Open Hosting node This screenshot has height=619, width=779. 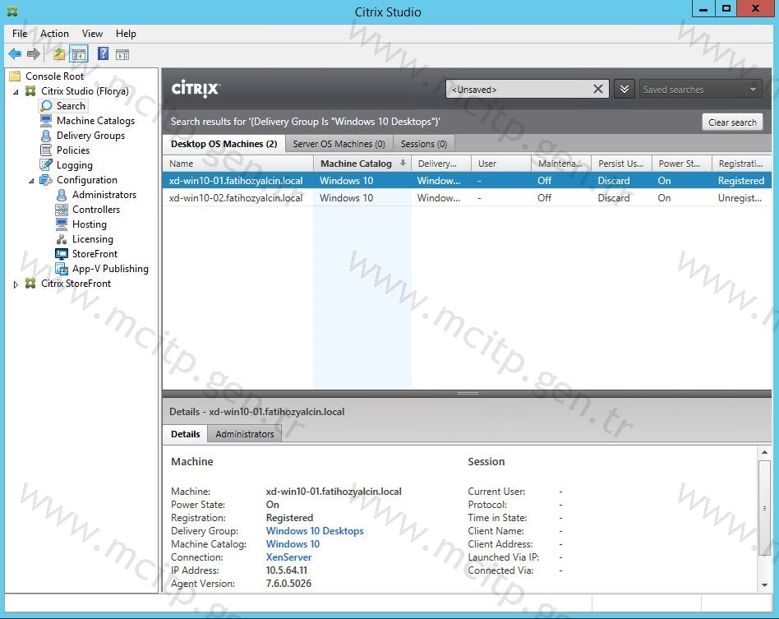click(x=89, y=224)
